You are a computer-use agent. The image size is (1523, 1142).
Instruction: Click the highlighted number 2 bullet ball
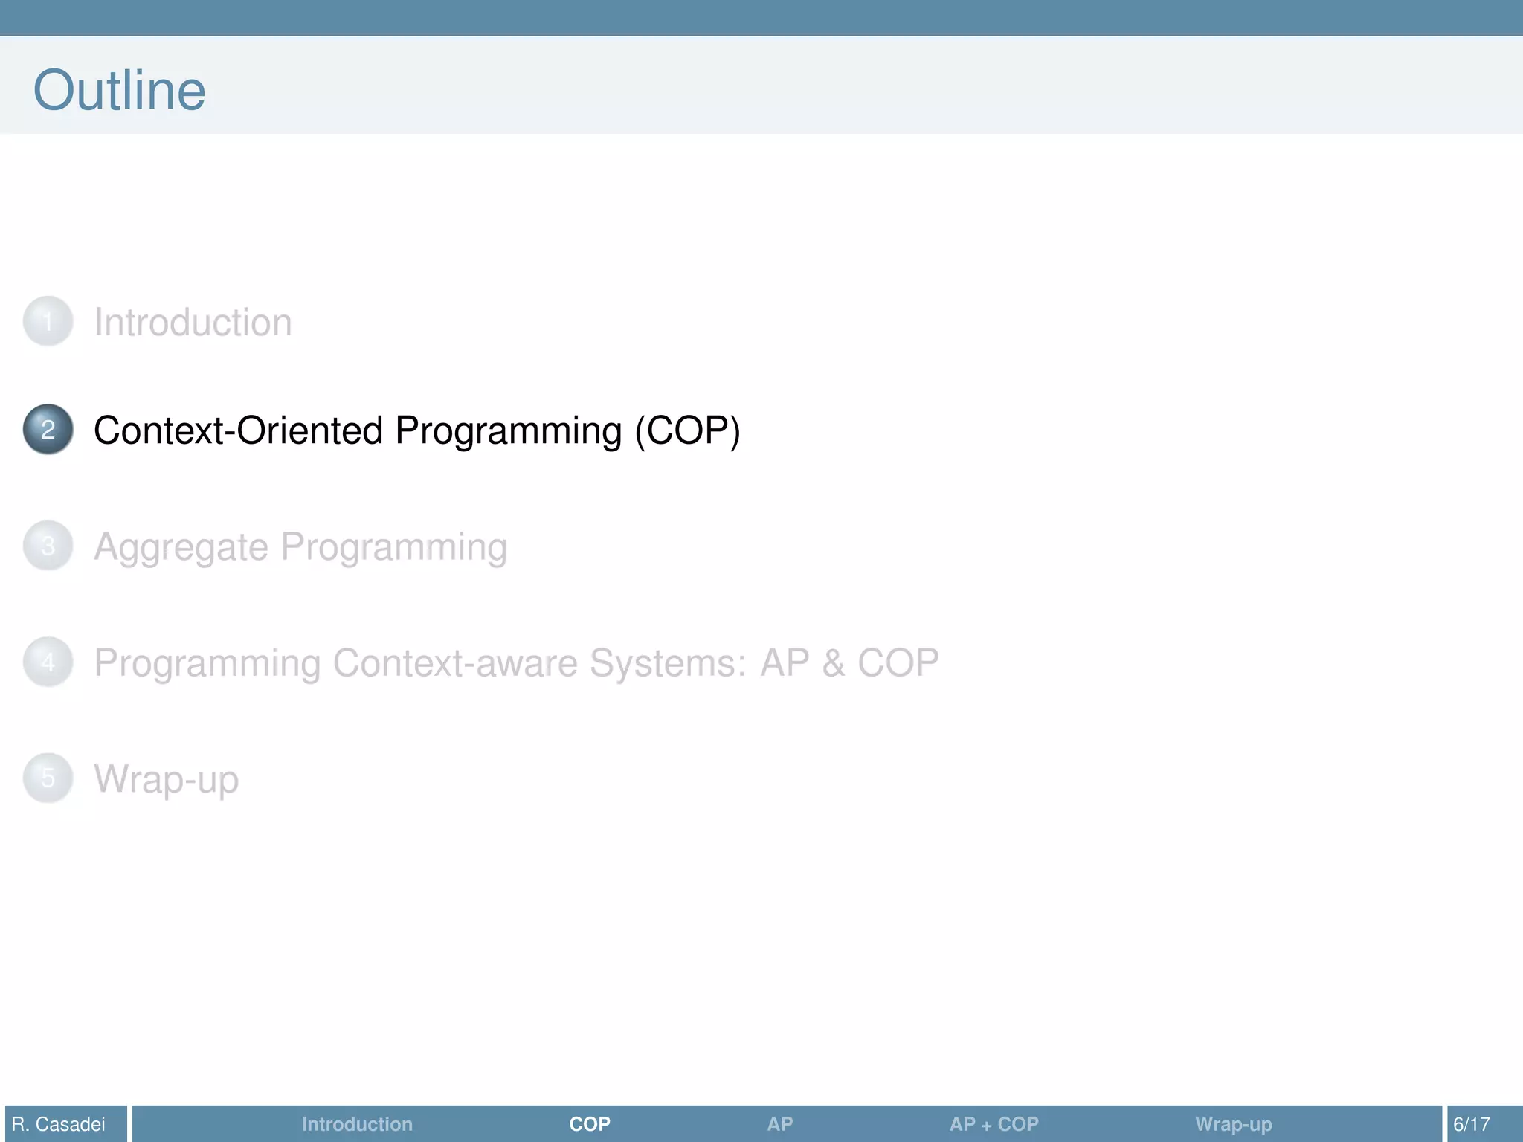(x=48, y=429)
